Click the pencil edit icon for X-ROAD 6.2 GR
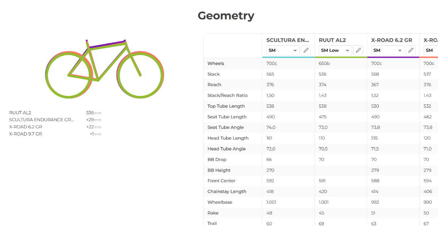Image resolution: width=438 pixels, height=226 pixels. click(x=411, y=50)
